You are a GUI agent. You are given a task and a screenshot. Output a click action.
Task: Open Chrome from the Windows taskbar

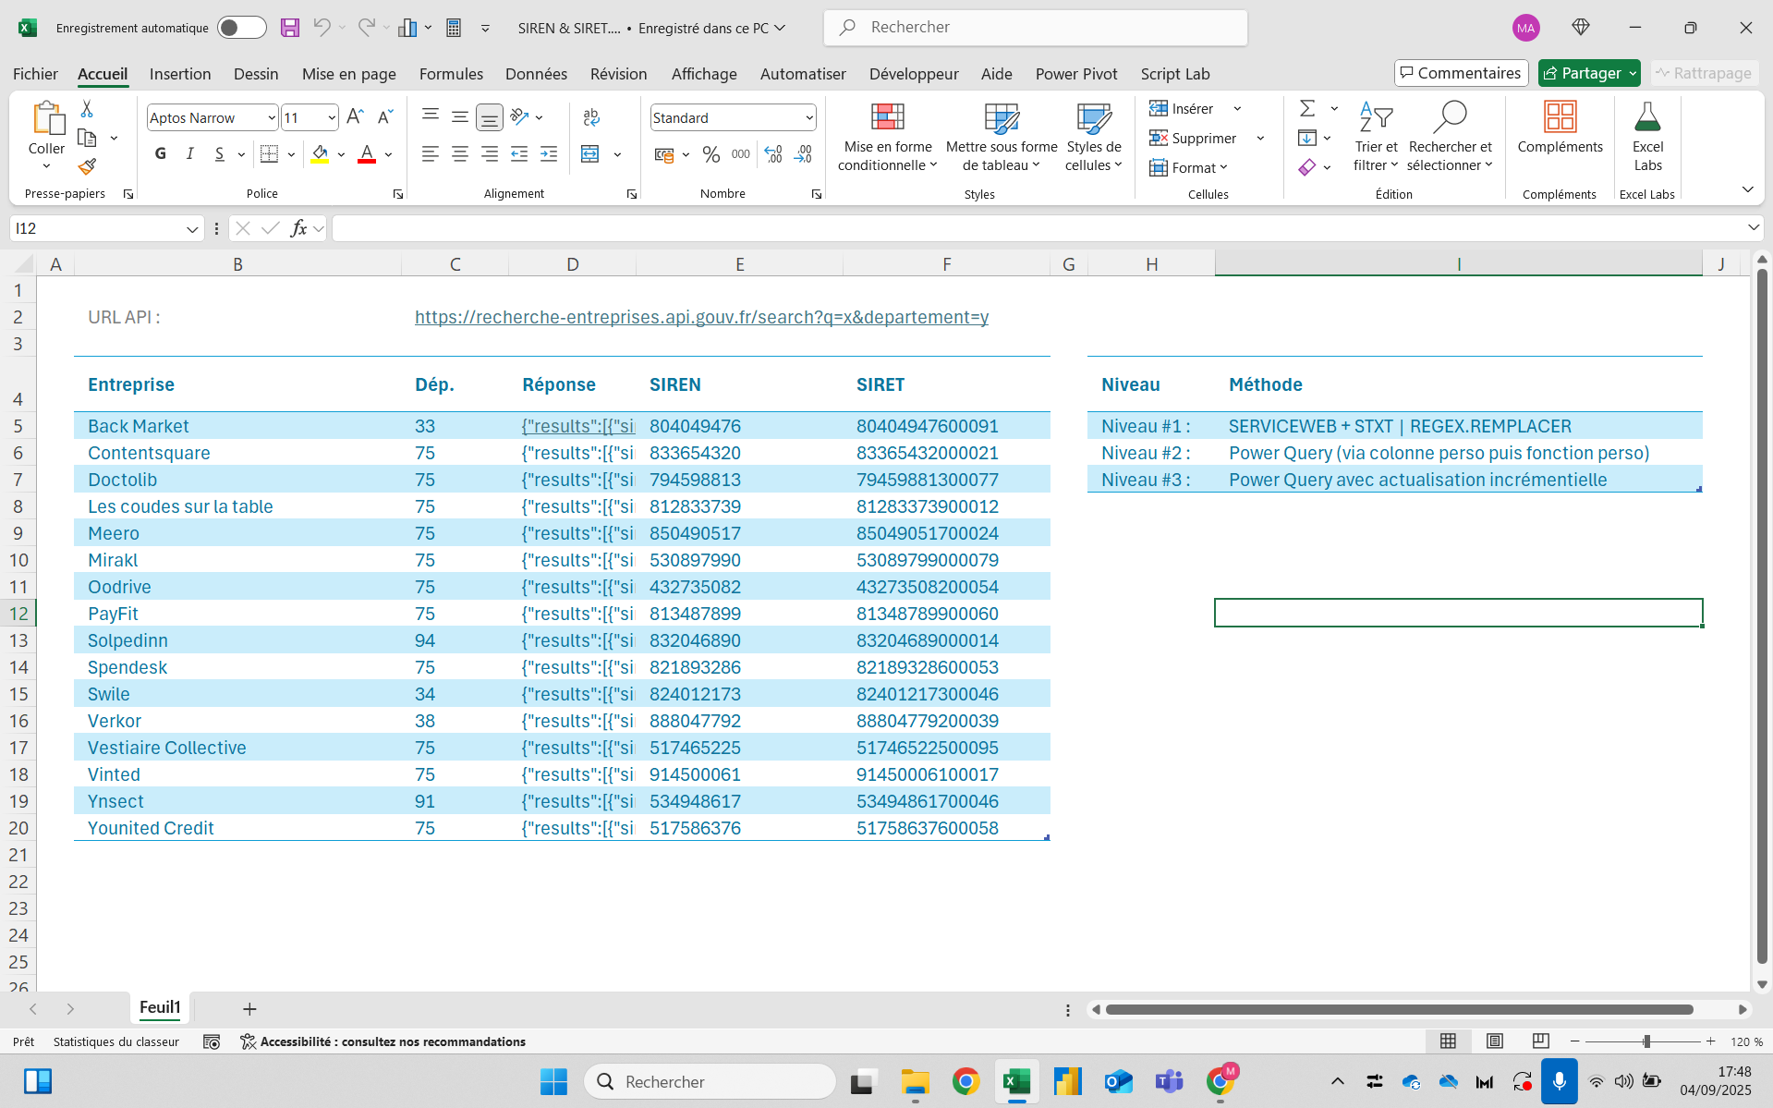pyautogui.click(x=965, y=1081)
